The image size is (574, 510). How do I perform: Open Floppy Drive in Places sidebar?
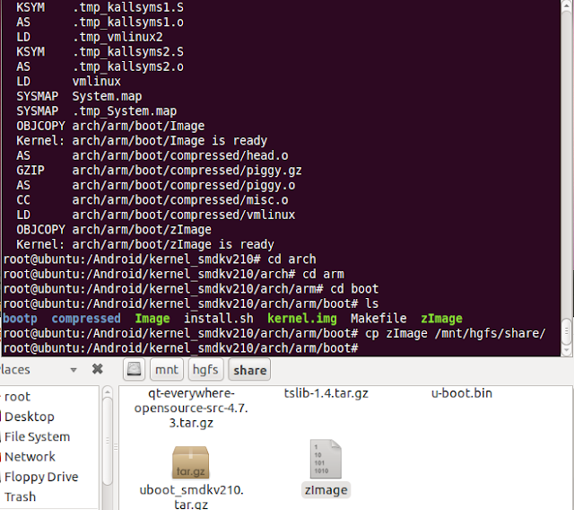point(41,477)
